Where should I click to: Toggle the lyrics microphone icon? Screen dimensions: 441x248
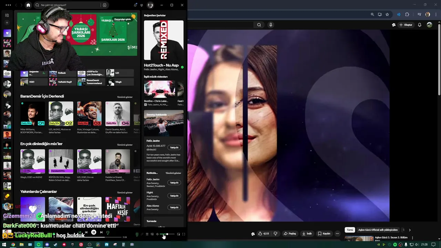point(142,234)
